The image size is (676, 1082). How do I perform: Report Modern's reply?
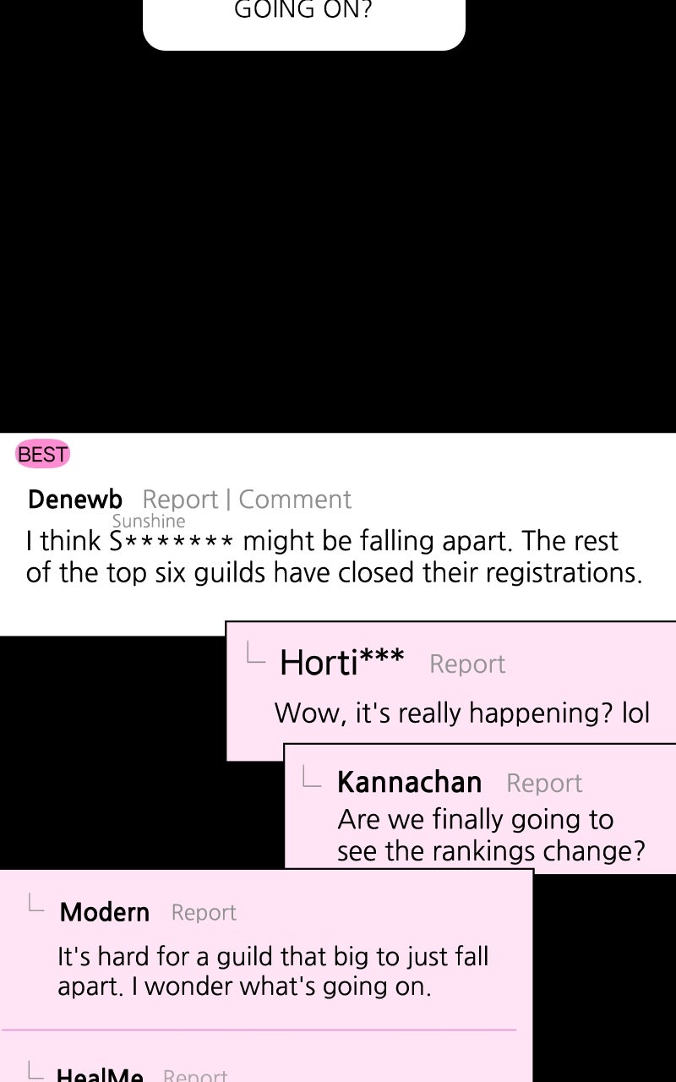tap(204, 913)
